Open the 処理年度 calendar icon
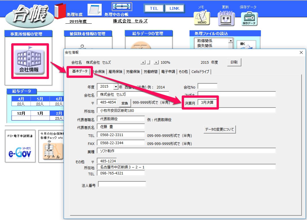 (94, 10)
